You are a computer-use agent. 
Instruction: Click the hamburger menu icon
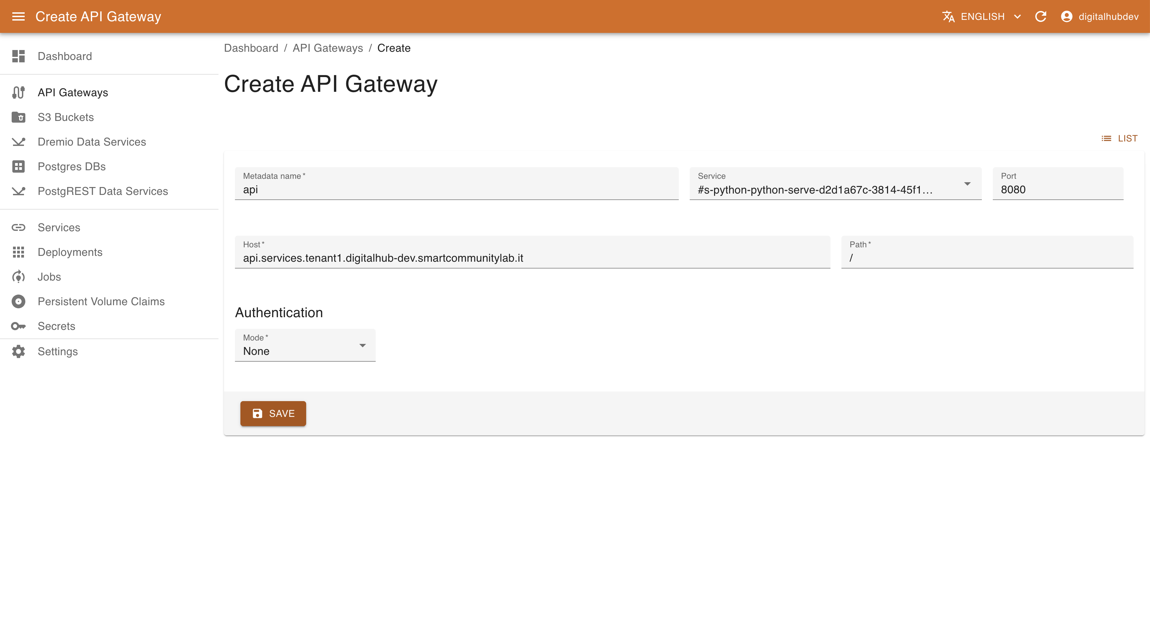(x=18, y=16)
